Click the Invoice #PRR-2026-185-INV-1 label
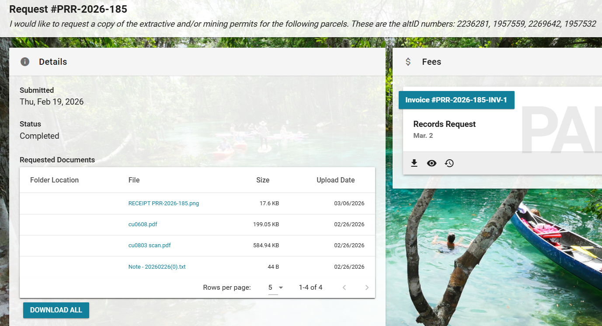 [456, 100]
